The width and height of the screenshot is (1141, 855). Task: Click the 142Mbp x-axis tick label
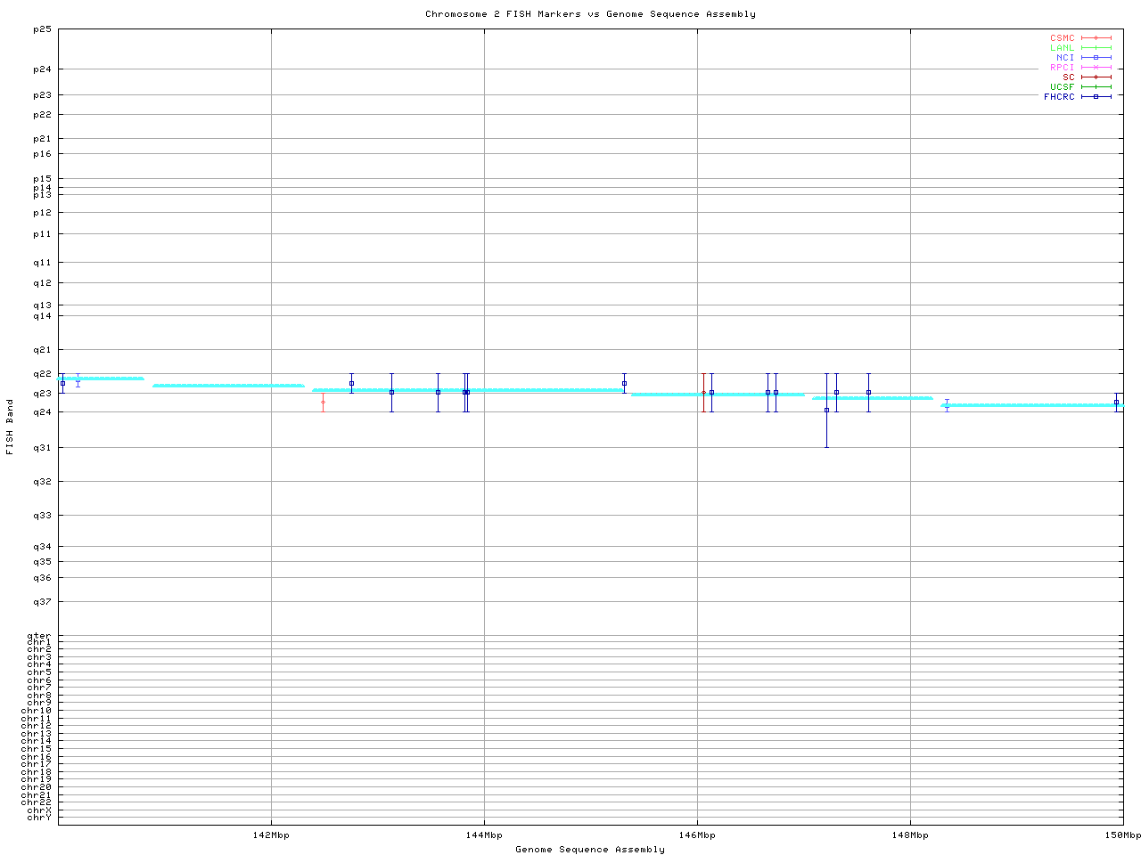coord(271,835)
